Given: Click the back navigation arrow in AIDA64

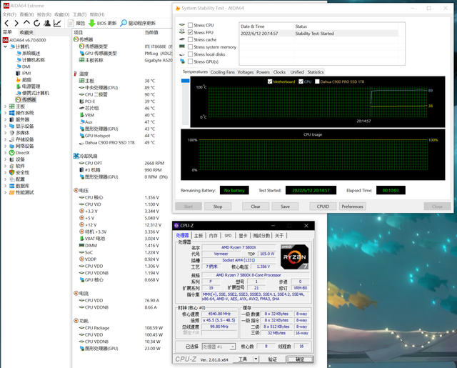Looking at the screenshot, I should click(x=6, y=23).
